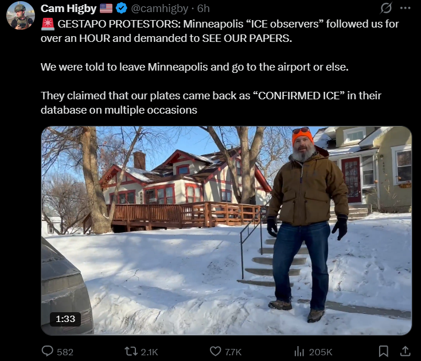Click the 2.1K repost count

[149, 352]
